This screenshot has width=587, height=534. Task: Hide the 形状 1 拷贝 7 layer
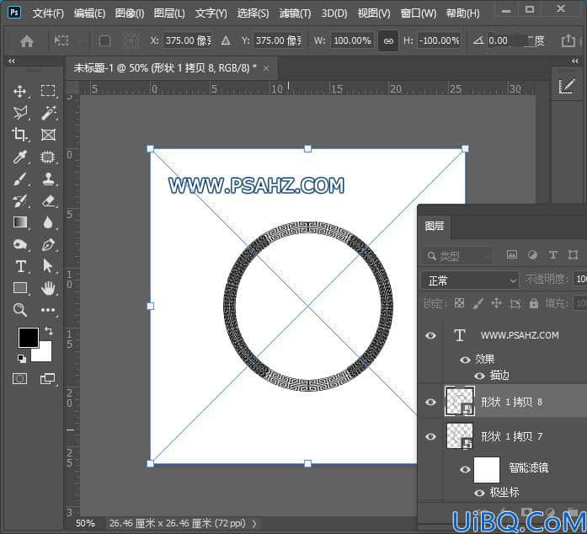pyautogui.click(x=430, y=436)
